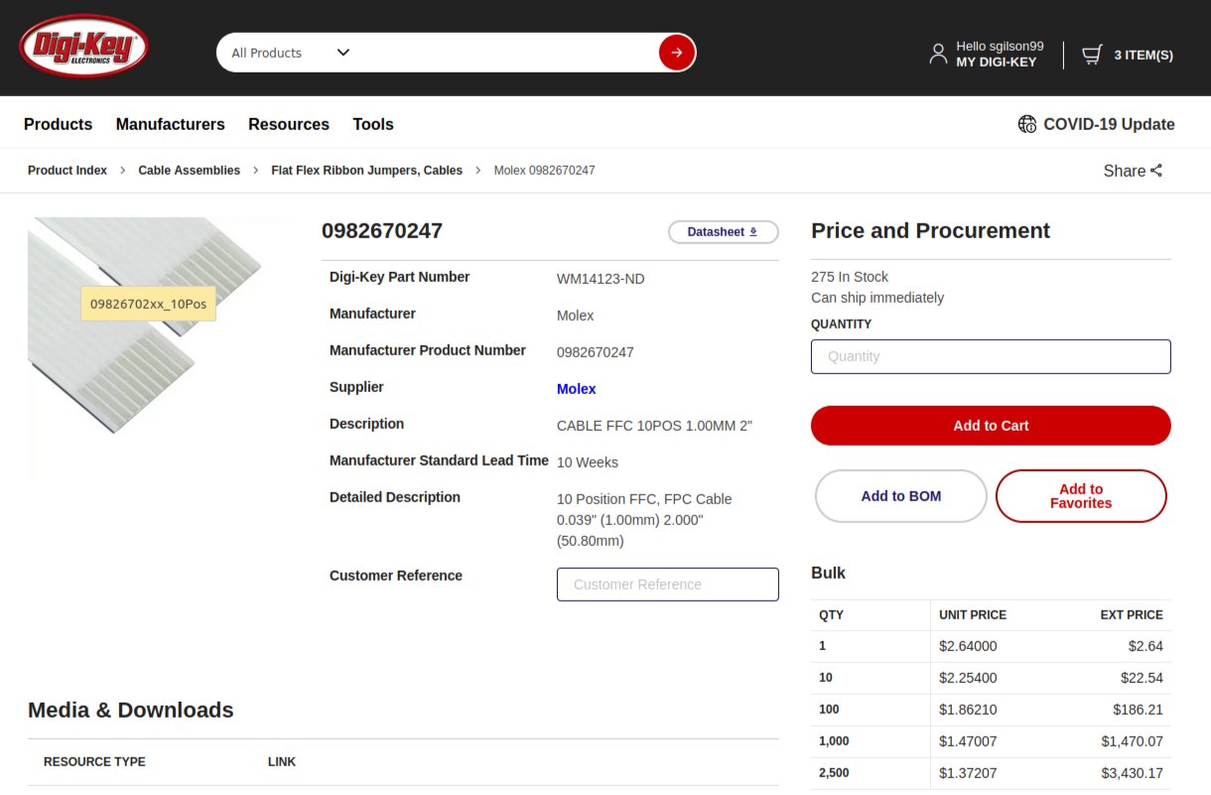Click the $3,430.17 extended price cell
The image size is (1211, 795).
(1133, 773)
